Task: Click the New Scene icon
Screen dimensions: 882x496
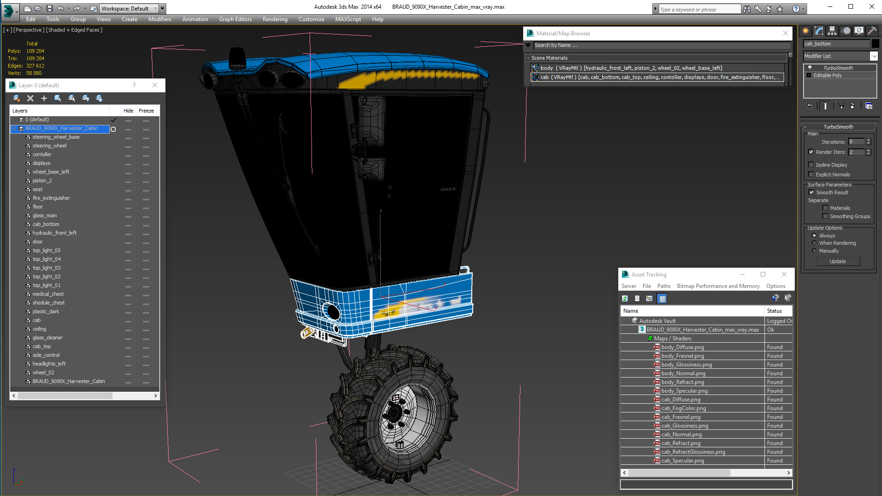Action: (x=28, y=8)
